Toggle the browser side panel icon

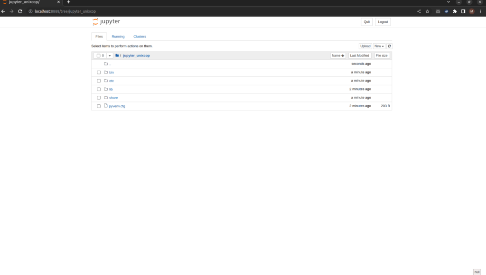(x=463, y=11)
